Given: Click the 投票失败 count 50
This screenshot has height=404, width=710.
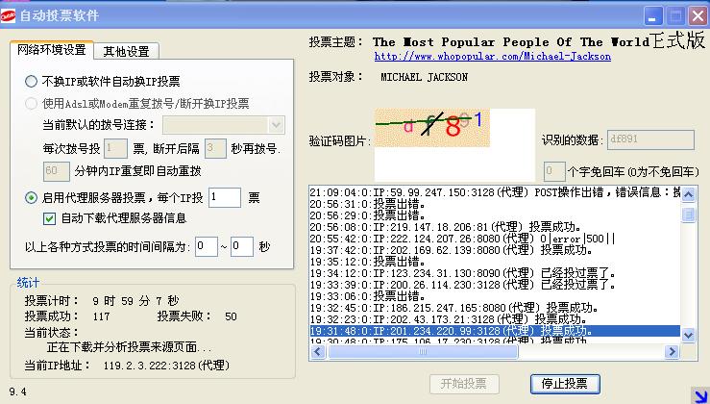Looking at the screenshot, I should tap(231, 316).
